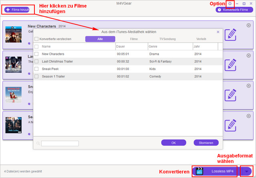Click the MP4 clapperboard format icon
This screenshot has height=178, width=256.
pos(199,171)
